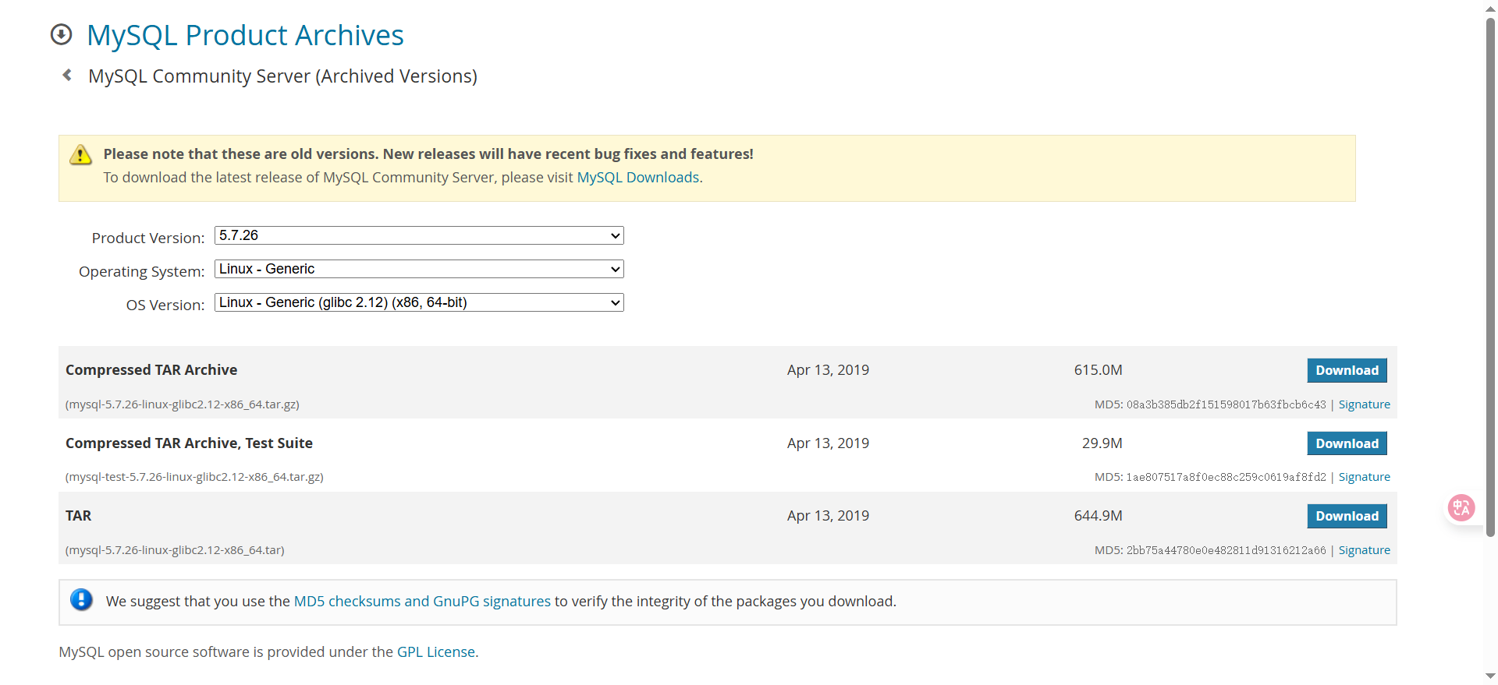Click the download circle icon beside page title
Image resolution: width=1498 pixels, height=685 pixels.
tap(61, 35)
